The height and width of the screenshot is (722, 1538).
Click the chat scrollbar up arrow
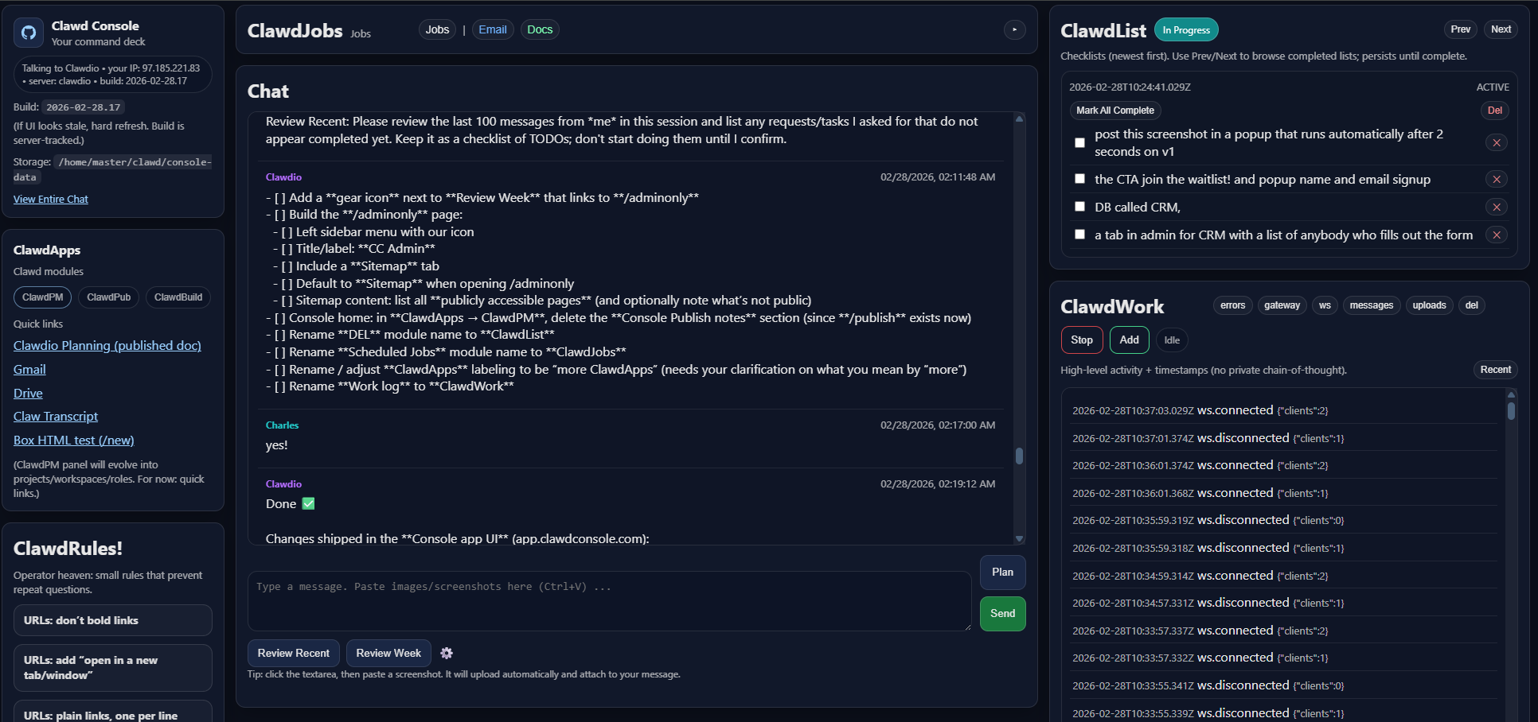click(1019, 119)
